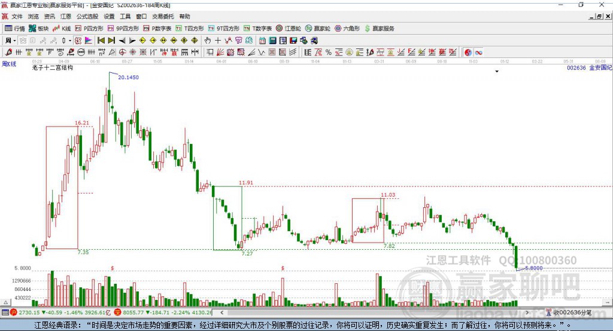
Task: Click the grid icon in status bar
Action: point(5,312)
